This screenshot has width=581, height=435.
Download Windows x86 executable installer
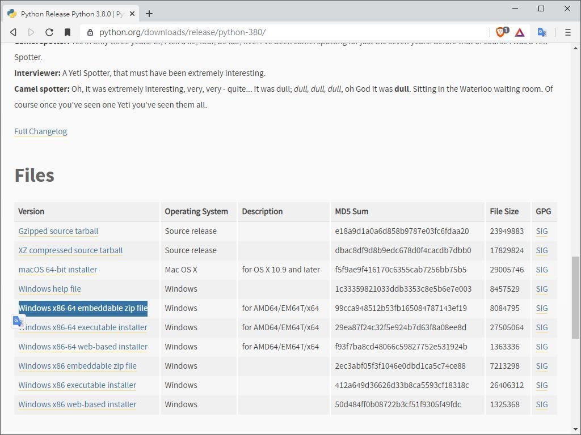click(77, 385)
